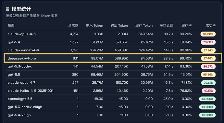Click the database icon beside 模型统计
Viewport: 224px width, 123px height.
tap(7, 9)
